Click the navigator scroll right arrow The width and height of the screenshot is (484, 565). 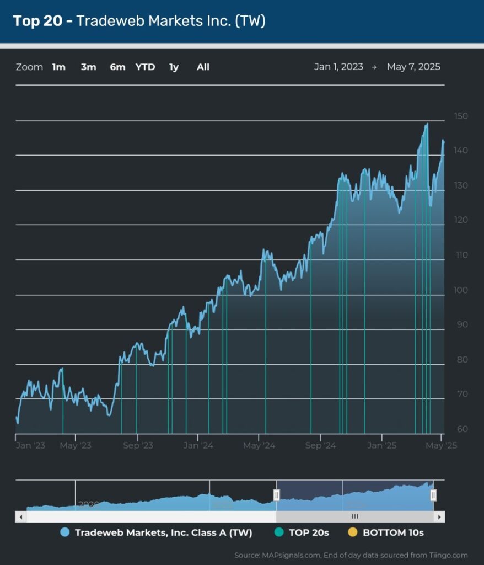tap(439, 516)
